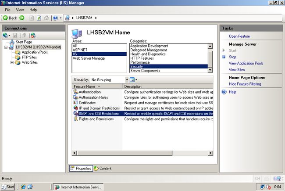
Task: Click the Categories list scroll up arrow
Action: (210, 46)
